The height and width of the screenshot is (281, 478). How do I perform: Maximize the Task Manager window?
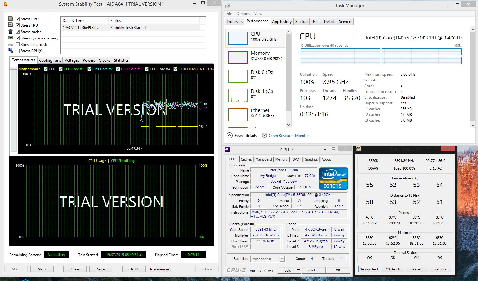tap(457, 4)
